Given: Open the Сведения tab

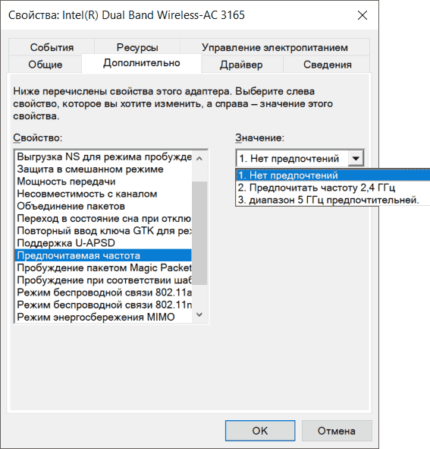Looking at the screenshot, I should [328, 65].
